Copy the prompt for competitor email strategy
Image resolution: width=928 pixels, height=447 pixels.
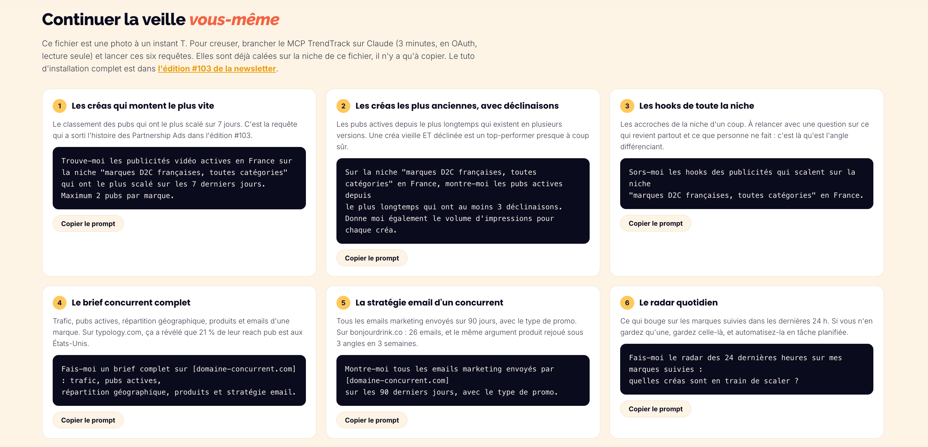372,420
